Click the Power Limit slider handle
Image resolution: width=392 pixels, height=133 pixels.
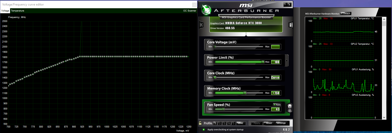tap(263, 62)
